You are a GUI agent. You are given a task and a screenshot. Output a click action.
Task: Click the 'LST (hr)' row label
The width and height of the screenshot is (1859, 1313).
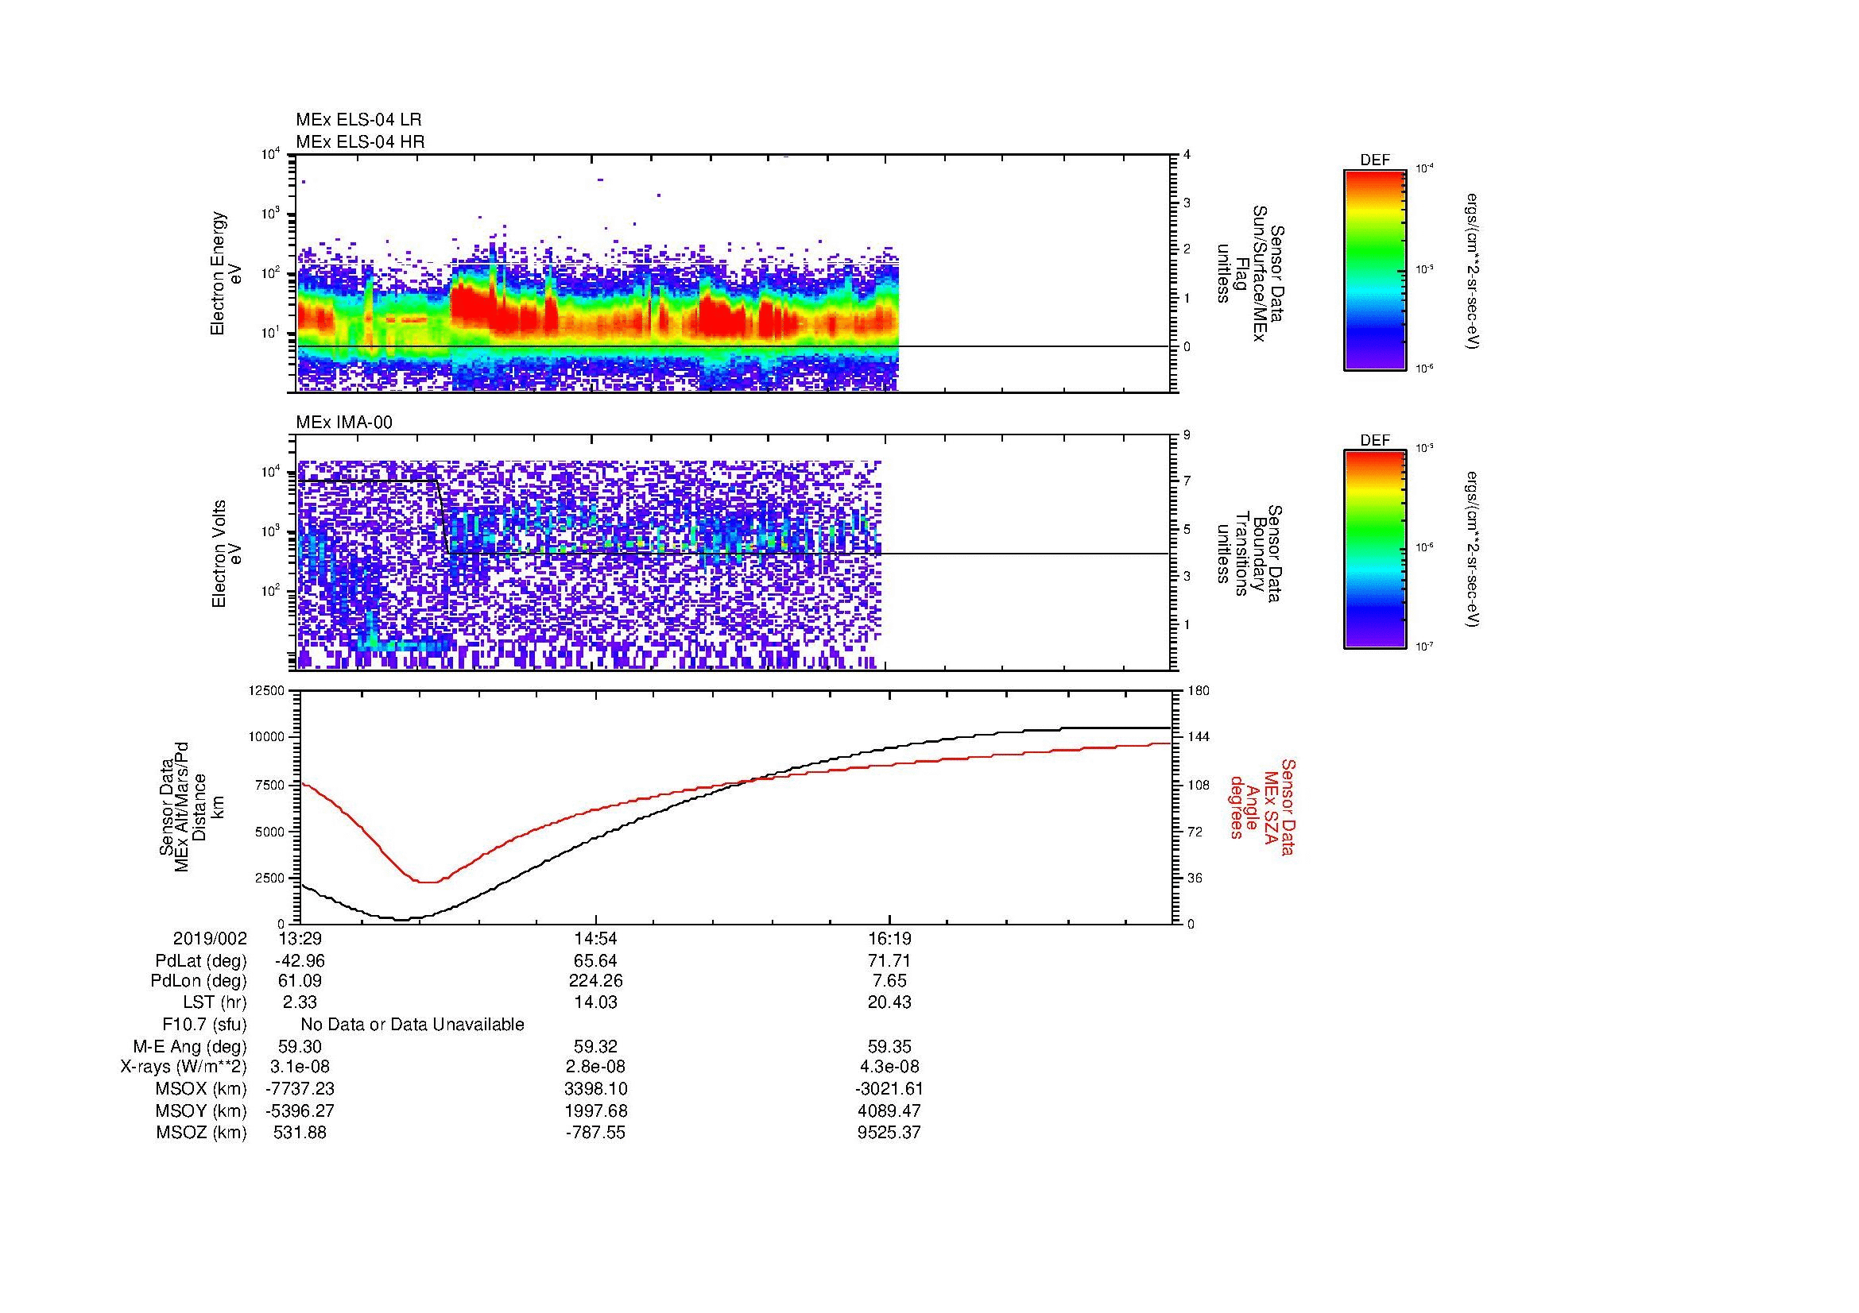coord(215,1002)
